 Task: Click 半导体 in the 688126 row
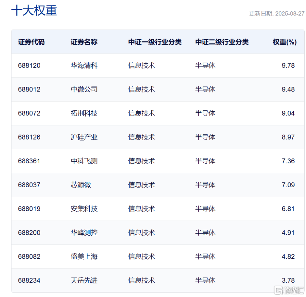point(205,137)
